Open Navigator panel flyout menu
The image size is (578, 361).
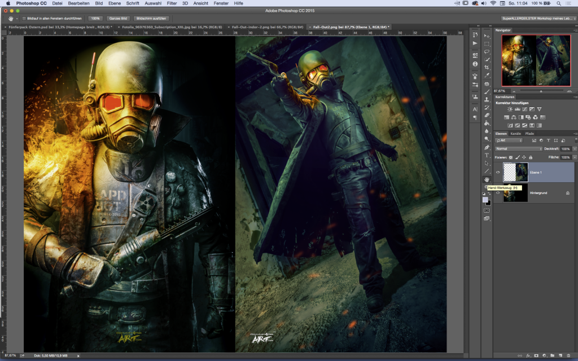[x=575, y=30]
